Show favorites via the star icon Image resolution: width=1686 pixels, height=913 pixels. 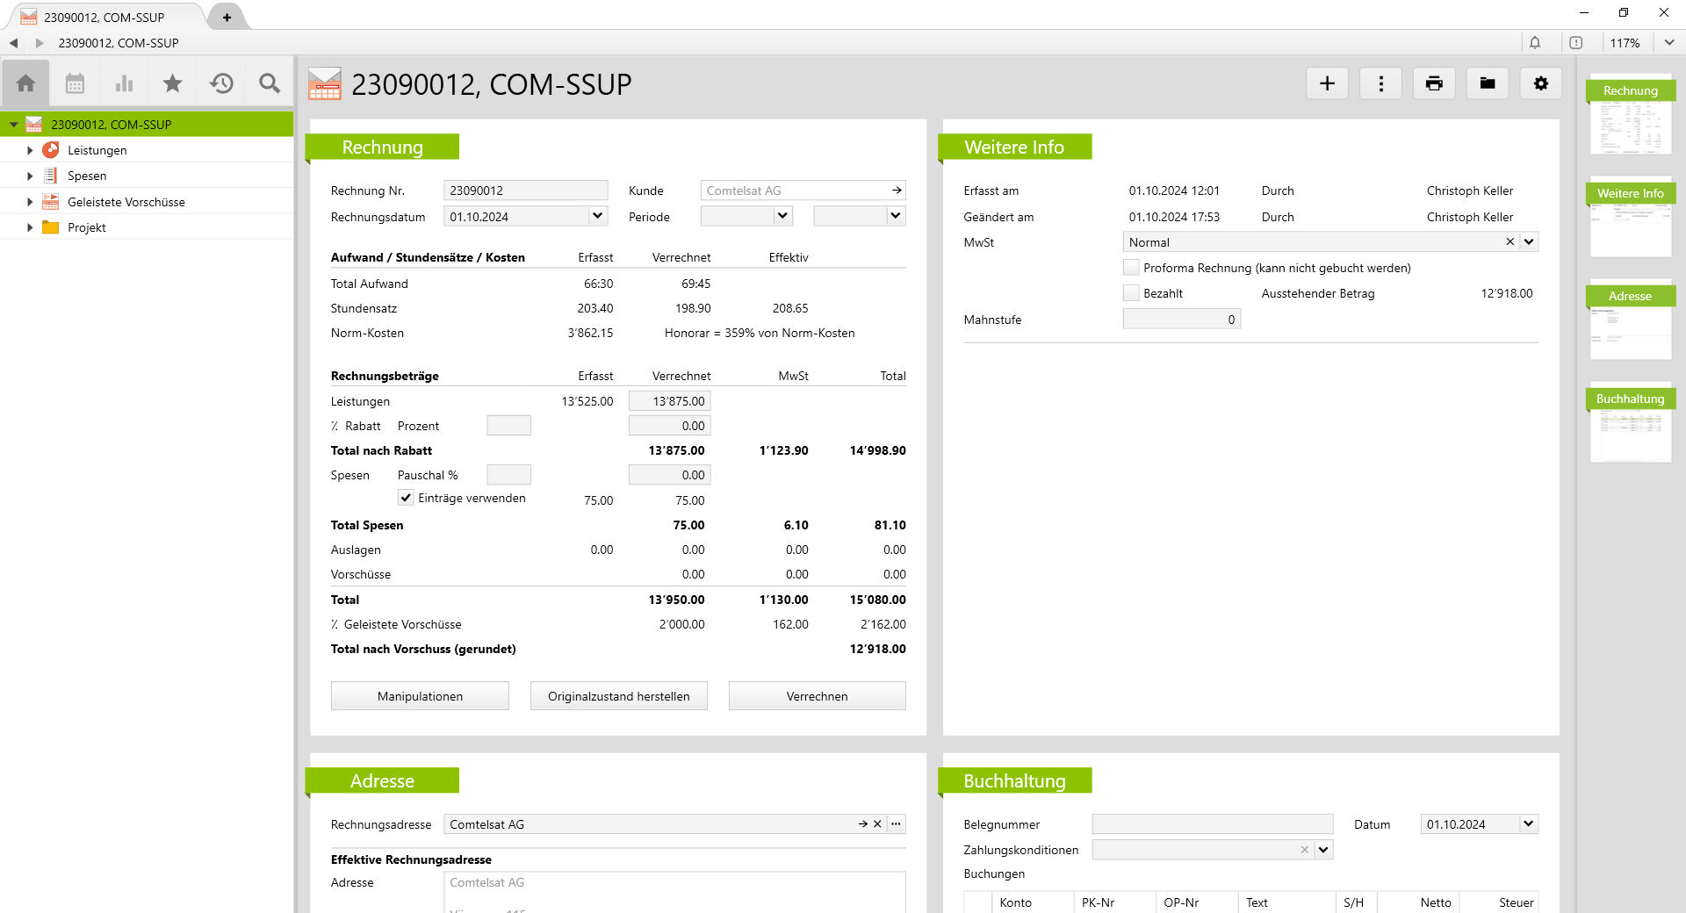pyautogui.click(x=172, y=83)
